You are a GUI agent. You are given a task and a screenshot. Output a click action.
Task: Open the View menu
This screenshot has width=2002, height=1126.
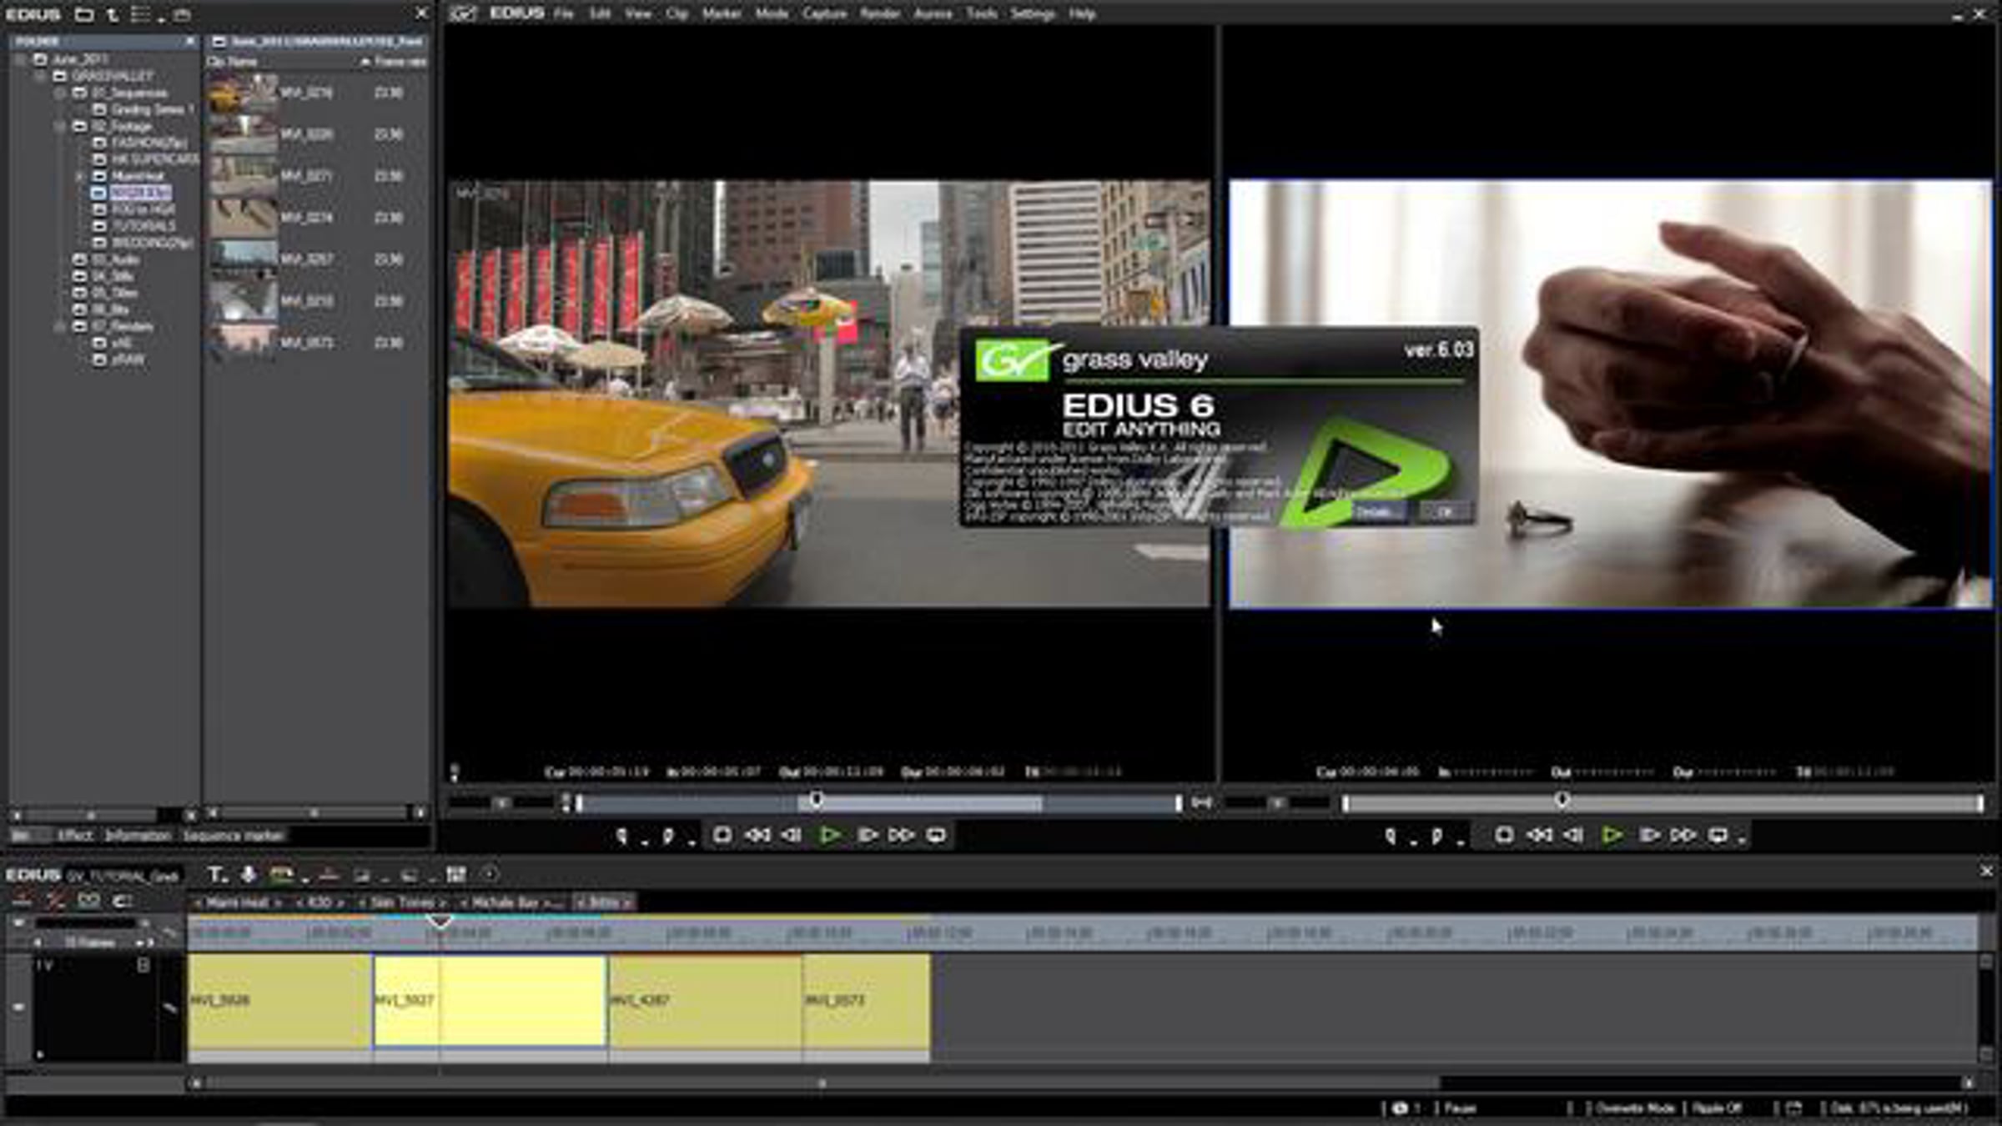click(638, 14)
